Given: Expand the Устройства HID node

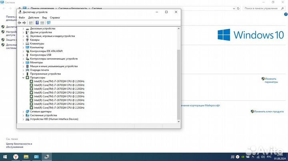Looking at the screenshot, I should [x=23, y=119].
